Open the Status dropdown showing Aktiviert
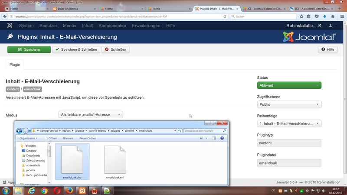Image resolution: width=347 pixels, height=195 pixels. pyautogui.click(x=289, y=85)
